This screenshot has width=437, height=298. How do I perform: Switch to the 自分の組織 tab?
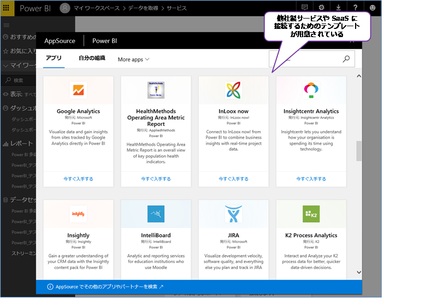pos(92,58)
